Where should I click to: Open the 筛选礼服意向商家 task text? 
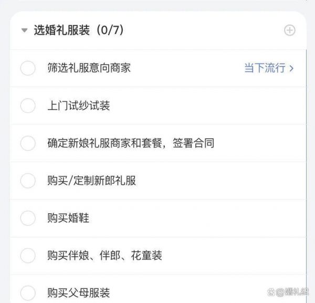(x=89, y=68)
